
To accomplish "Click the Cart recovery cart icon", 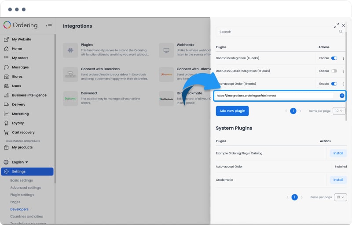I will [6, 132].
